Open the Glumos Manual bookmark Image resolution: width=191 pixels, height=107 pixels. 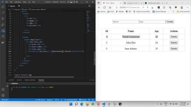(x=159, y=12)
